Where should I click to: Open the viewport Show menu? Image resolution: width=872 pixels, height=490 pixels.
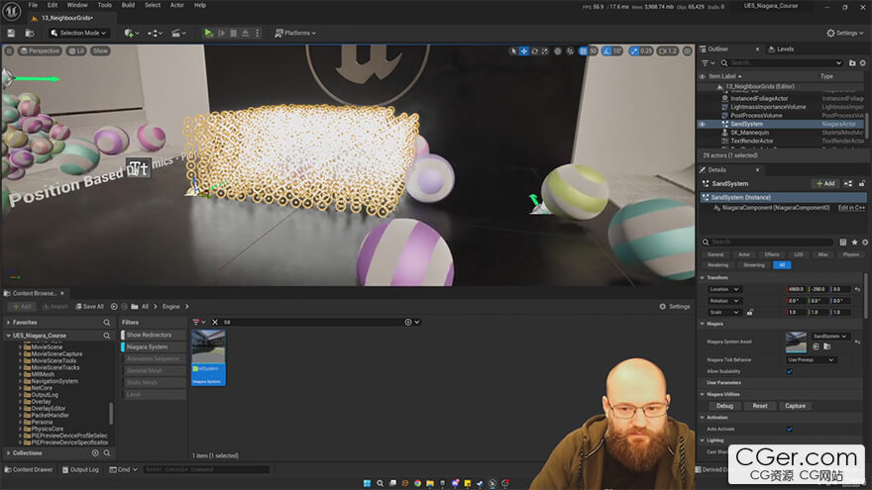100,51
